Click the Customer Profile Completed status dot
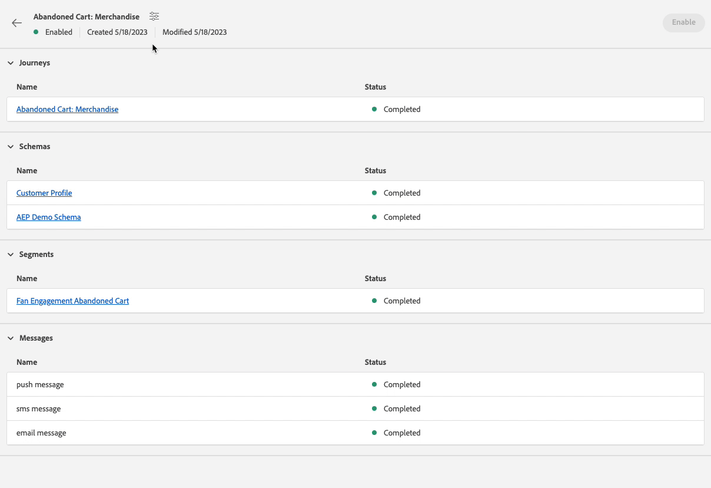 pos(374,193)
